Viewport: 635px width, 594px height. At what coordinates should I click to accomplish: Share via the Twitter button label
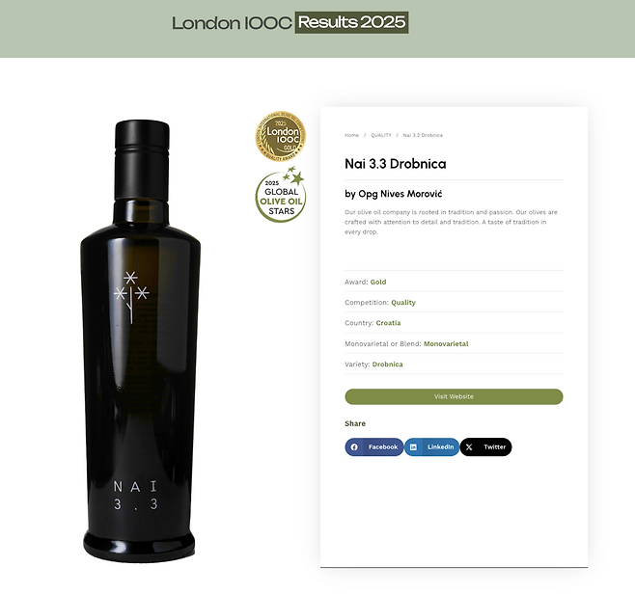[495, 447]
